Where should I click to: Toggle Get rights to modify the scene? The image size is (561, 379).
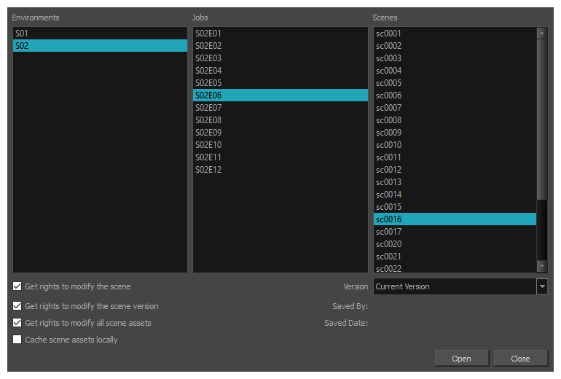[x=17, y=286]
